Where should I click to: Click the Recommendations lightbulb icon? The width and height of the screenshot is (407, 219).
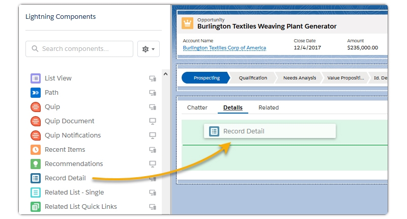[x=35, y=164]
